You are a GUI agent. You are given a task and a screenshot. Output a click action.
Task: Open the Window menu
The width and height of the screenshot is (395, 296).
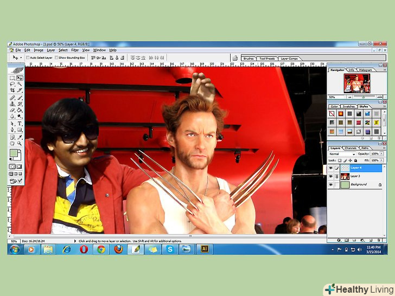pos(99,50)
